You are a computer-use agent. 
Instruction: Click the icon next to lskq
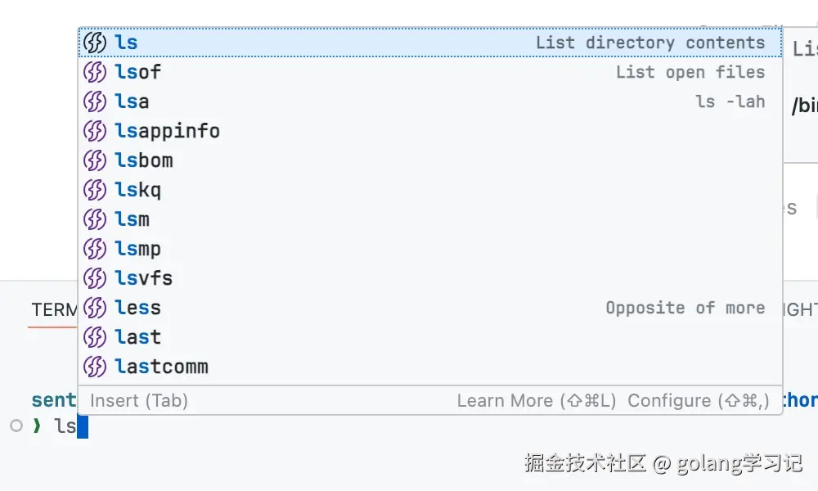tap(95, 190)
